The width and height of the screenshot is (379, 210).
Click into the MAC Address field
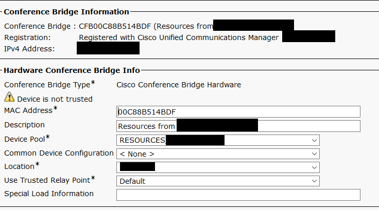click(238, 112)
